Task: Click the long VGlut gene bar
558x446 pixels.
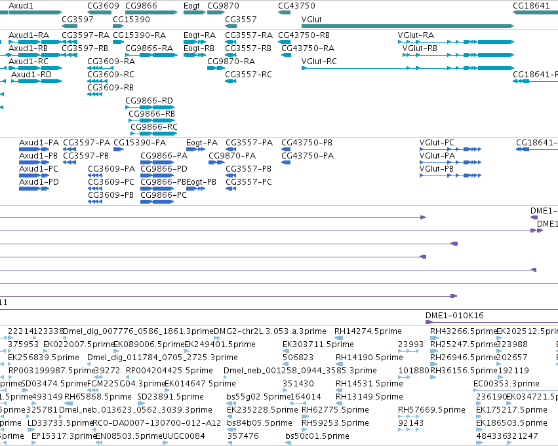Action: (408, 26)
